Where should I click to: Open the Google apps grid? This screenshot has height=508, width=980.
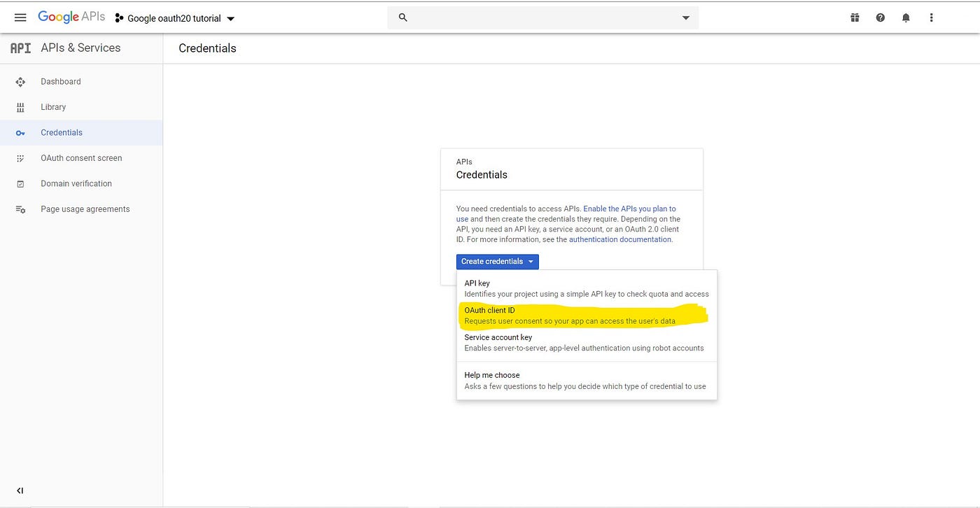point(854,17)
